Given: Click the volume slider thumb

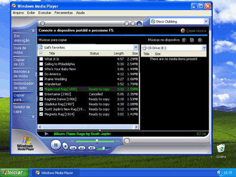Looking at the screenshot, I should point(104,148).
